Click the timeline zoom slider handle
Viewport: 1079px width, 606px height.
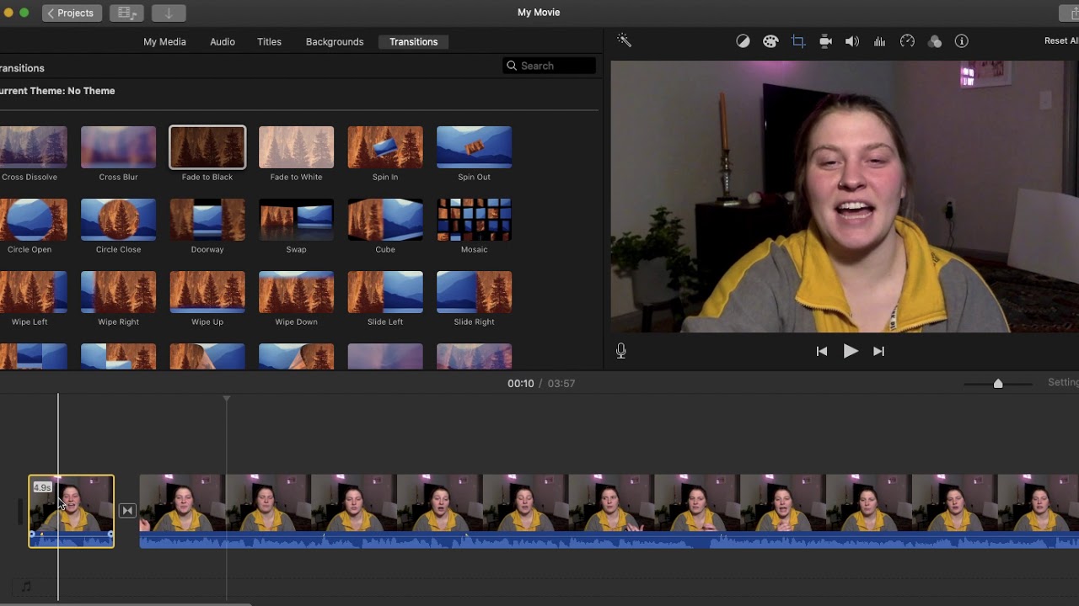pyautogui.click(x=998, y=383)
